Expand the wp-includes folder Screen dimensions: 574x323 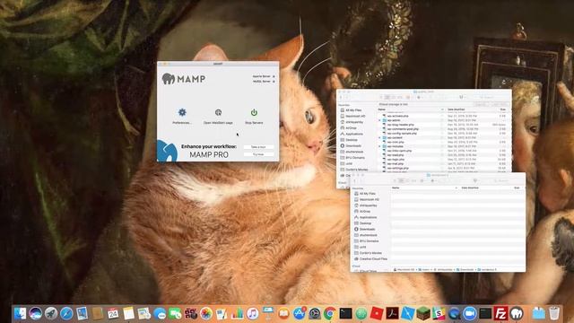click(379, 146)
